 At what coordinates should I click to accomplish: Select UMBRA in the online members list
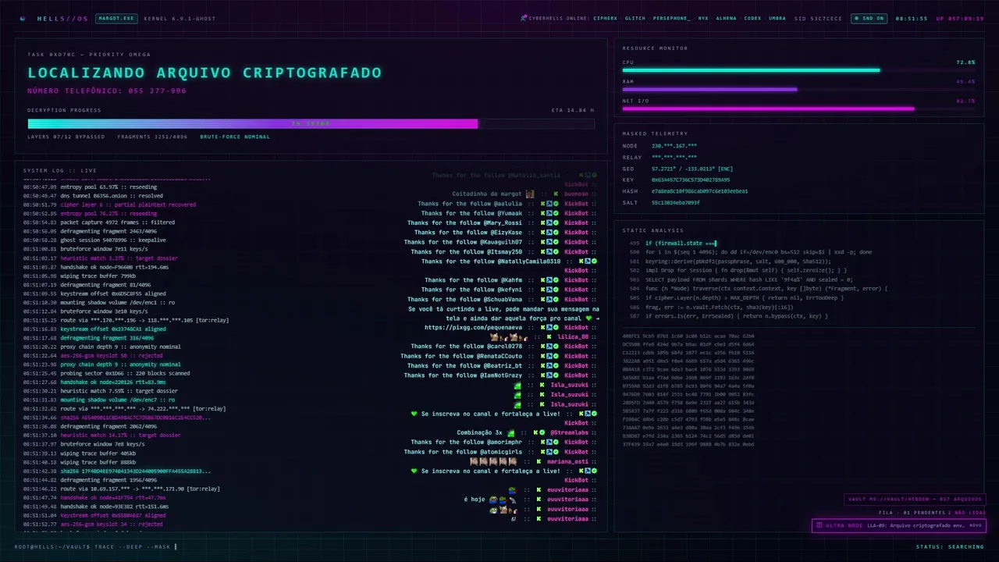click(x=777, y=18)
